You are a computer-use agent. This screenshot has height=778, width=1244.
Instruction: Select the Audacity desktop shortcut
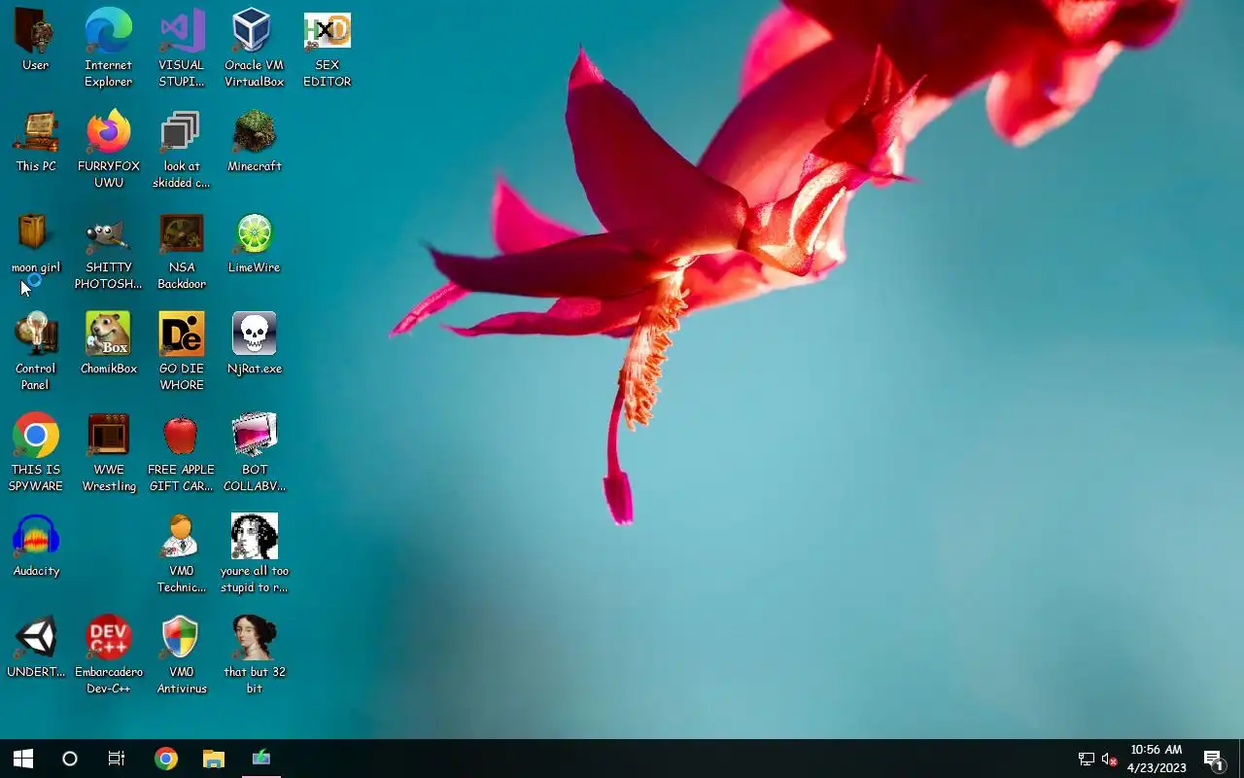point(36,547)
